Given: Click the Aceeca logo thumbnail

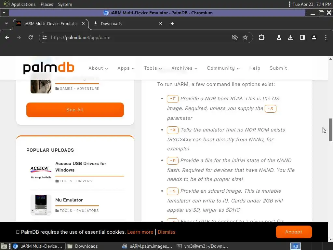Looking at the screenshot, I should tap(41, 172).
